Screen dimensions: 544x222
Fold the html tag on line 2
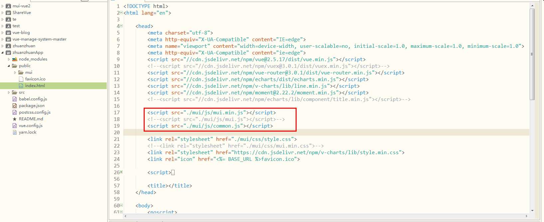[121, 13]
